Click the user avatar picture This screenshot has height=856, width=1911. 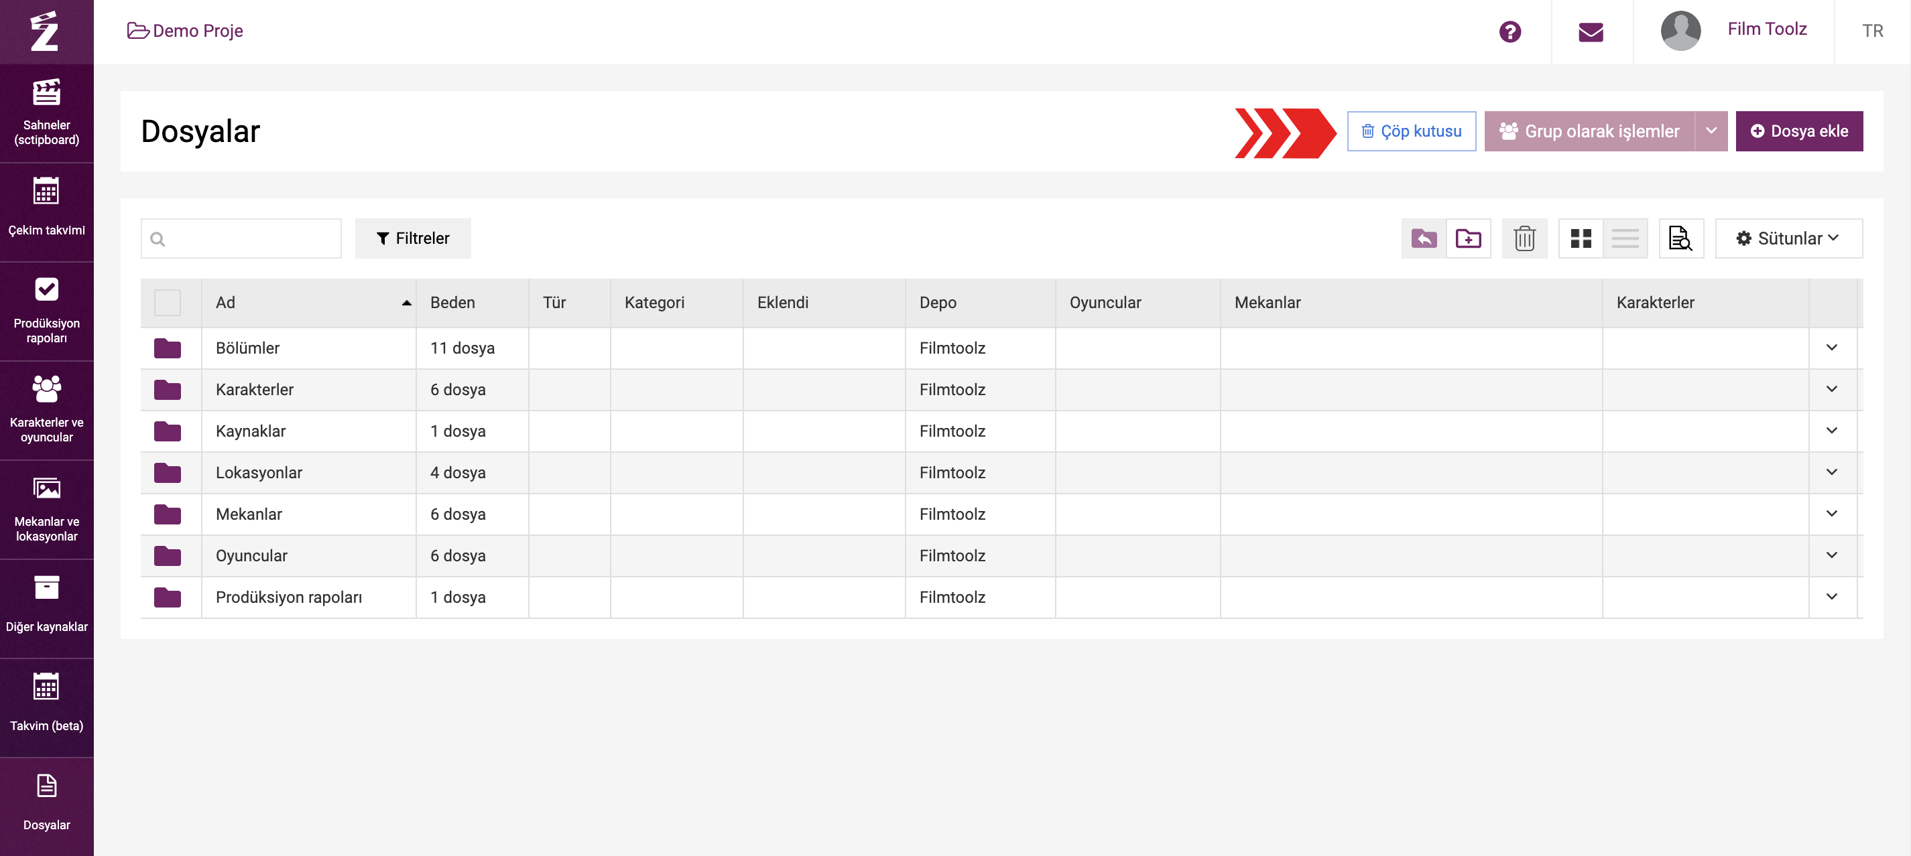pos(1680,30)
